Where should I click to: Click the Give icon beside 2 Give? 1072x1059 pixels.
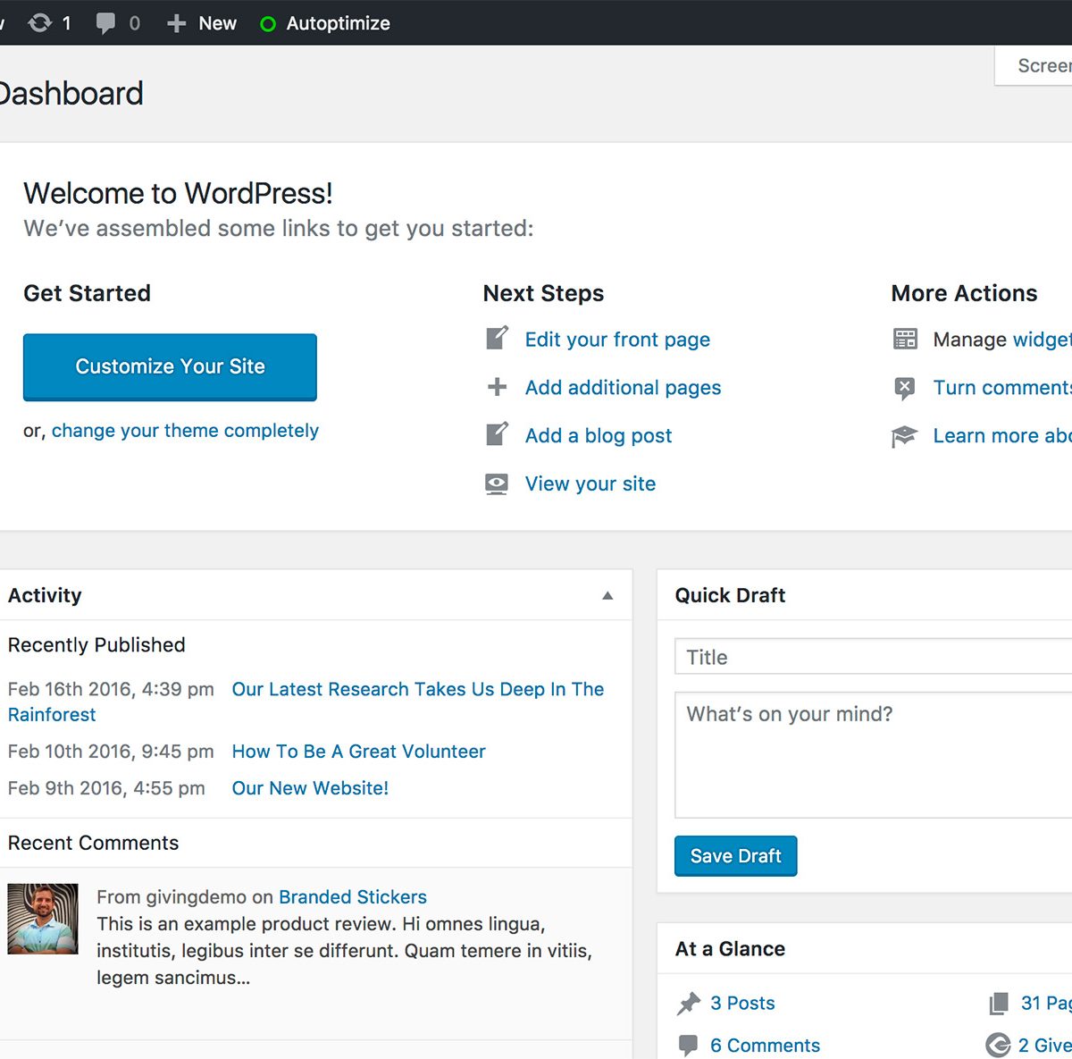point(998,1045)
